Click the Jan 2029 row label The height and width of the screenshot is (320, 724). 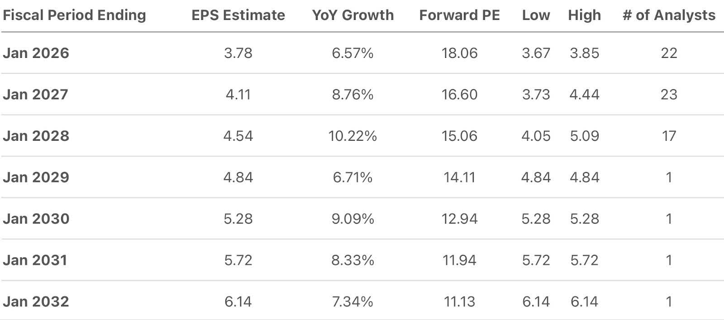[36, 177]
